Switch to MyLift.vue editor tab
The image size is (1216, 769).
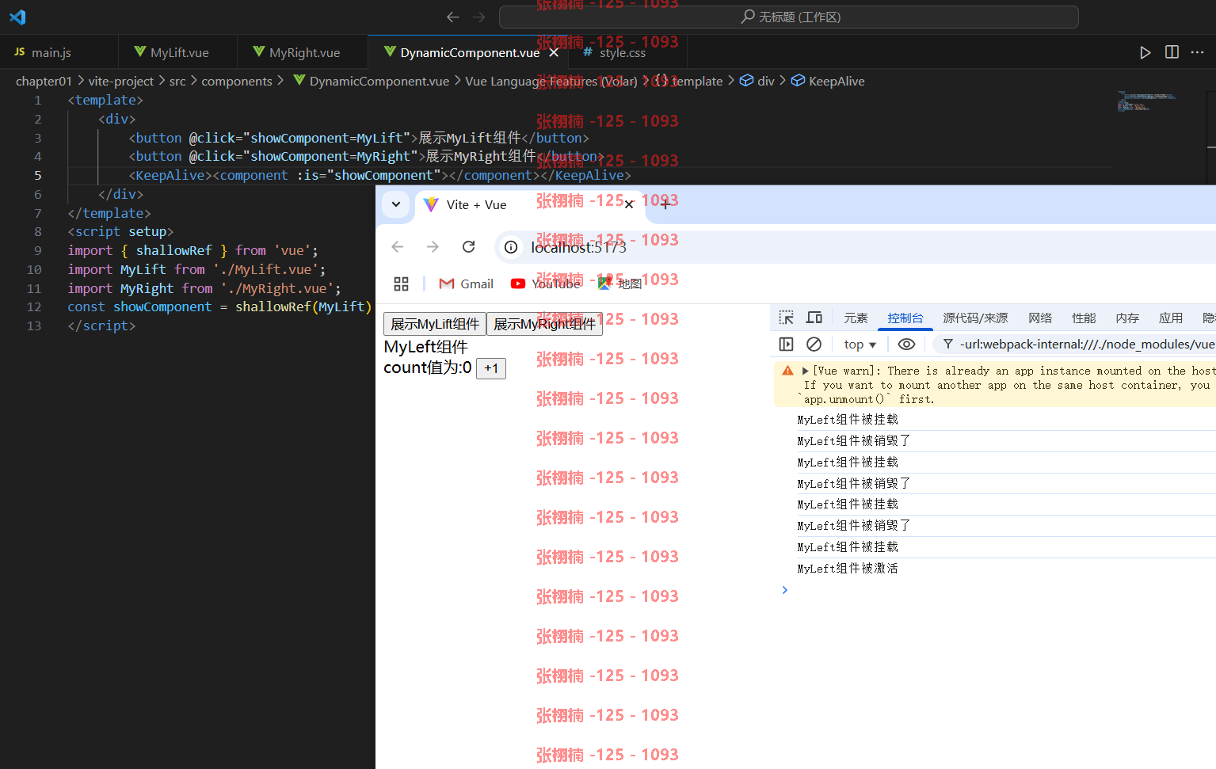(177, 52)
